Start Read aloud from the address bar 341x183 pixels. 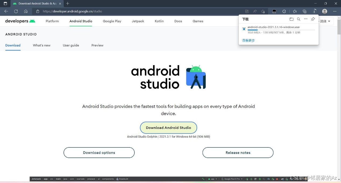coord(255,11)
